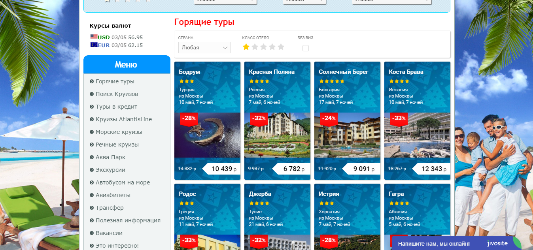The image size is (533, 250).
Task: Open the Страна country dropdown
Action: pos(204,48)
